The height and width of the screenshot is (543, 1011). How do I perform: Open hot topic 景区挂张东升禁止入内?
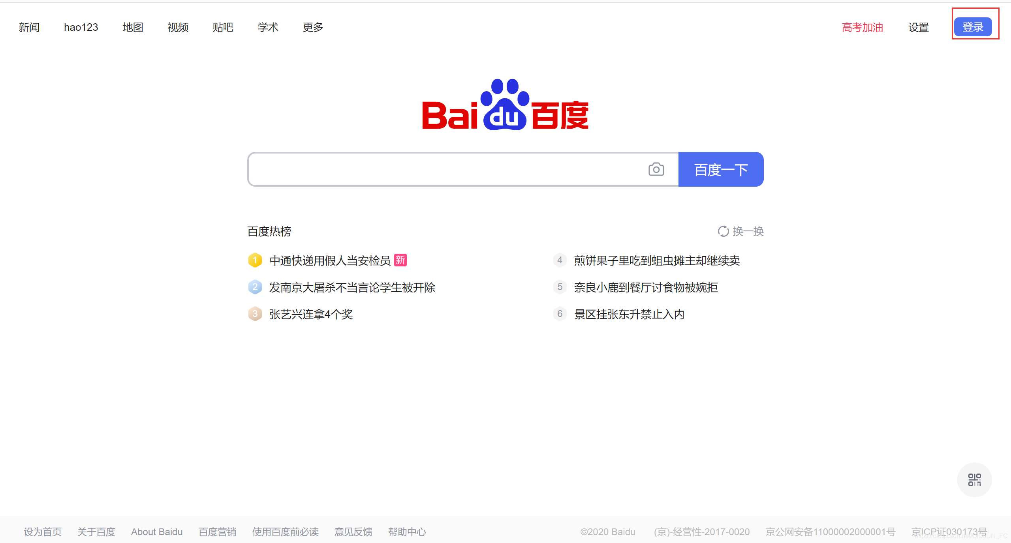(x=629, y=314)
